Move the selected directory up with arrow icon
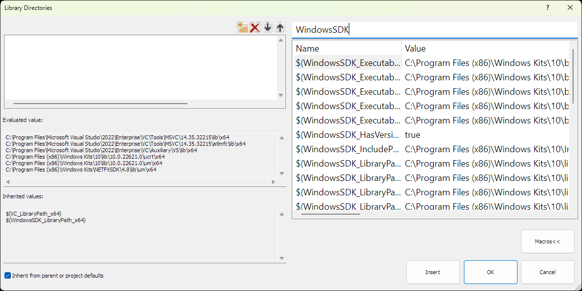Image resolution: width=582 pixels, height=291 pixels. 280,27
